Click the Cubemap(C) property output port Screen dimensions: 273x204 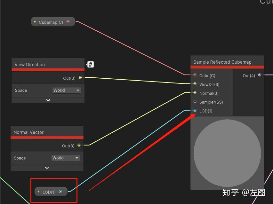pyautogui.click(x=68, y=21)
